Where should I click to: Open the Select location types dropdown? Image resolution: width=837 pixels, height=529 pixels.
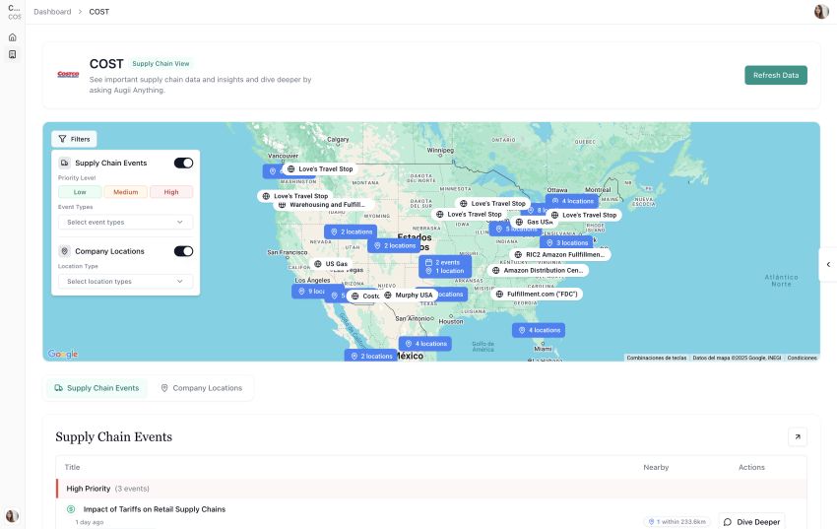point(125,282)
